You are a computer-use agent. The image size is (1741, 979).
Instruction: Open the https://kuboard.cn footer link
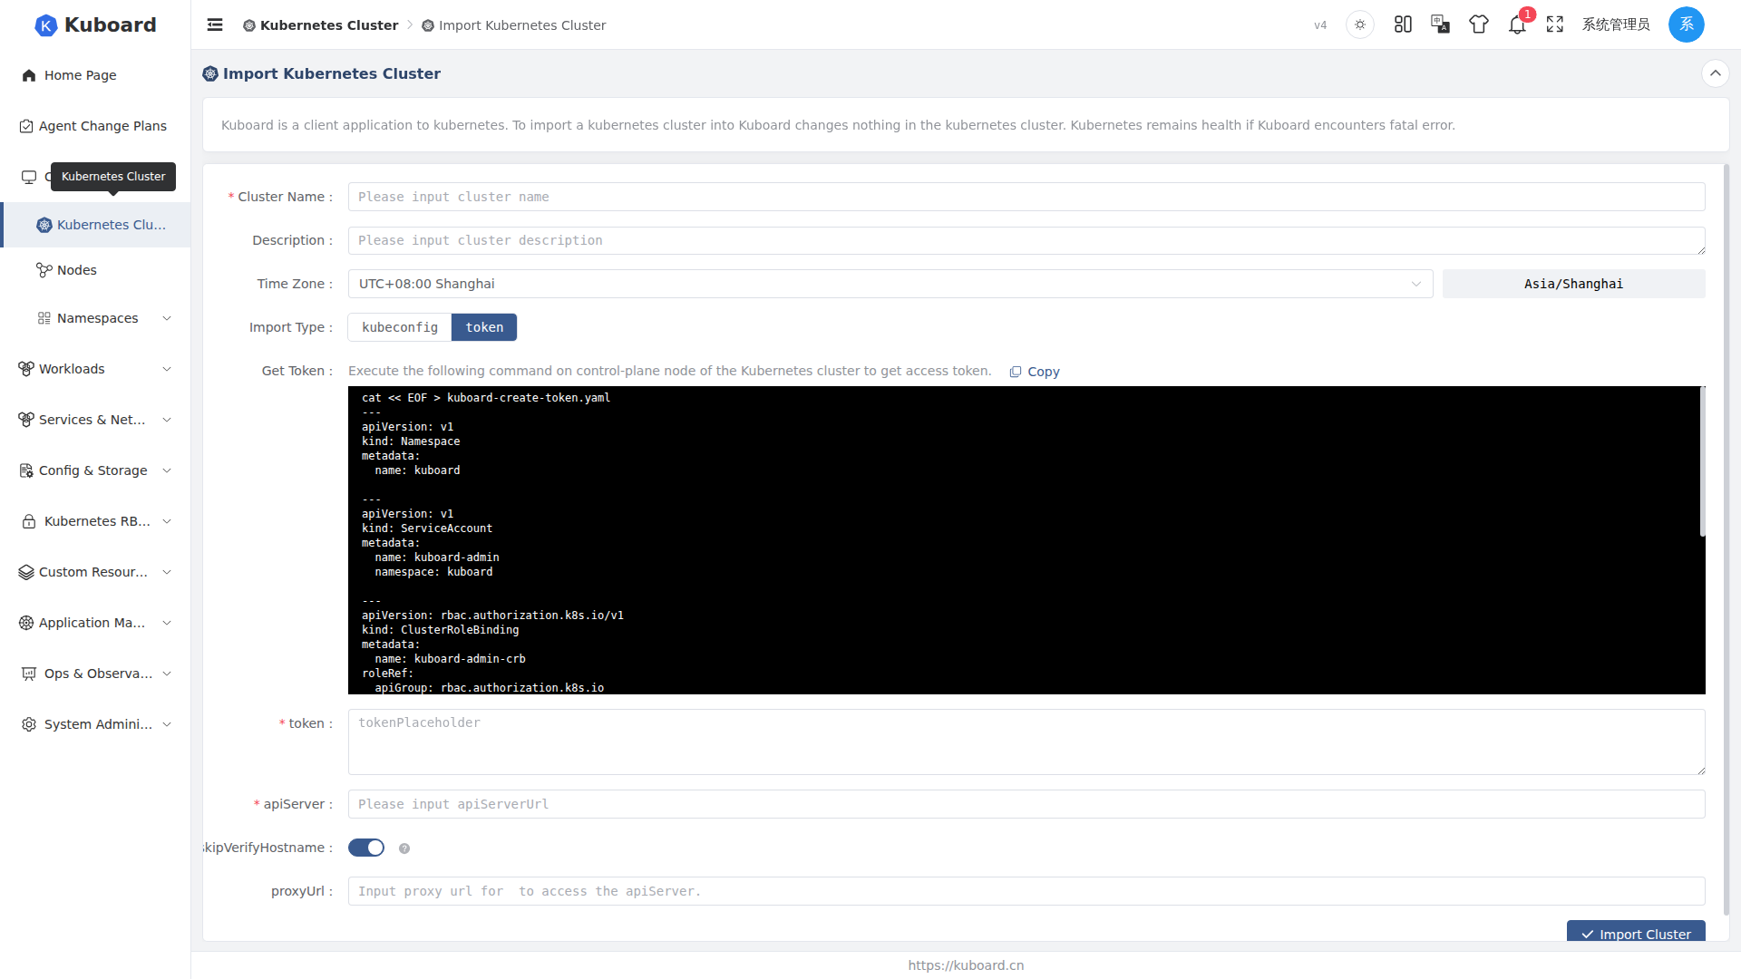click(x=966, y=965)
